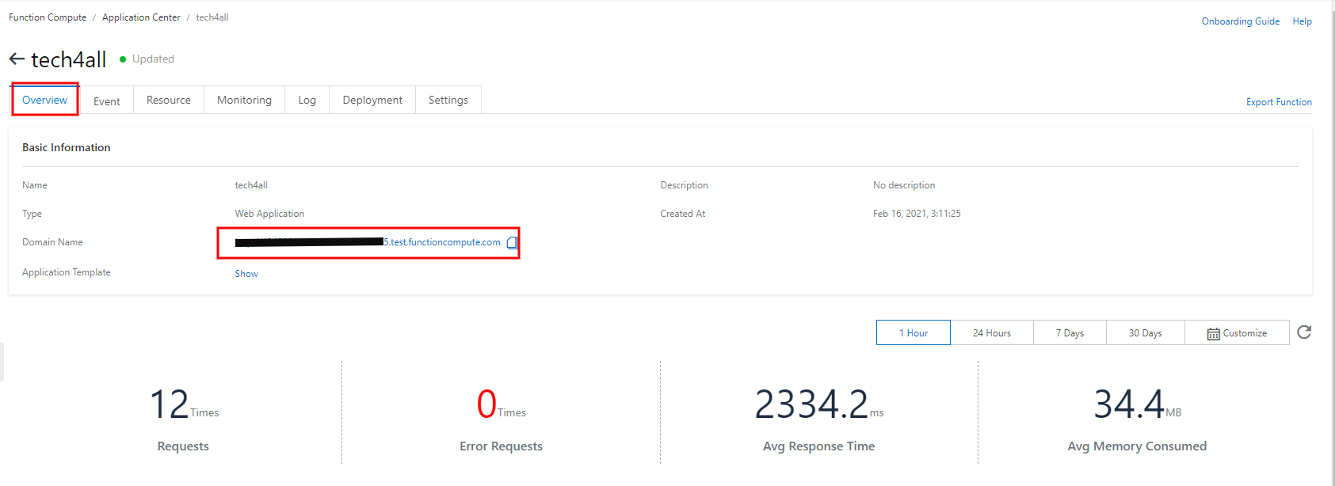Screen dimensions: 1335x486
Task: Open the Help link
Action: (x=1303, y=21)
